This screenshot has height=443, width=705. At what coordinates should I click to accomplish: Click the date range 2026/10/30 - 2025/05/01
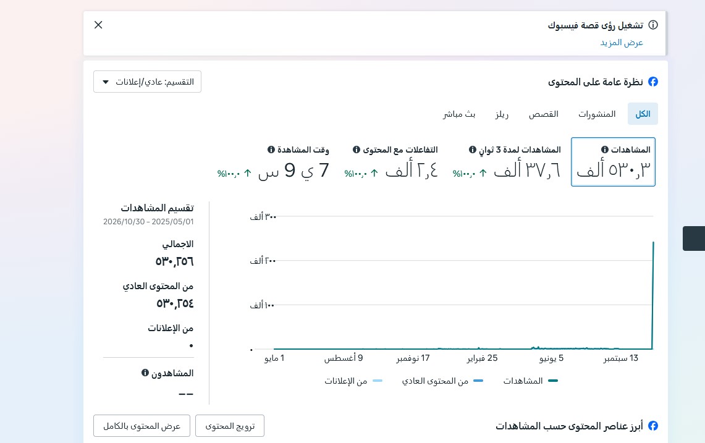click(x=148, y=222)
